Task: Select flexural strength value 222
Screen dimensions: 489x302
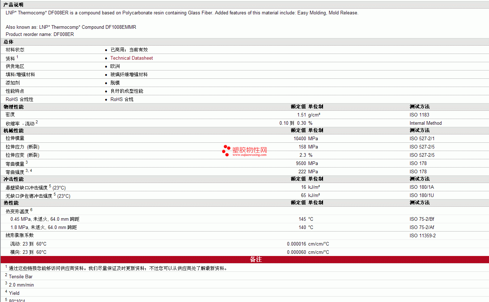Action: pyautogui.click(x=302, y=171)
